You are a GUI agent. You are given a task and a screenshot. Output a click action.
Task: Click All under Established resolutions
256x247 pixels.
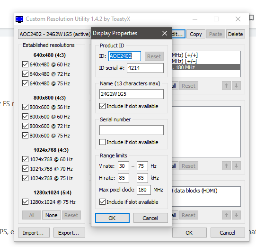point(32,215)
